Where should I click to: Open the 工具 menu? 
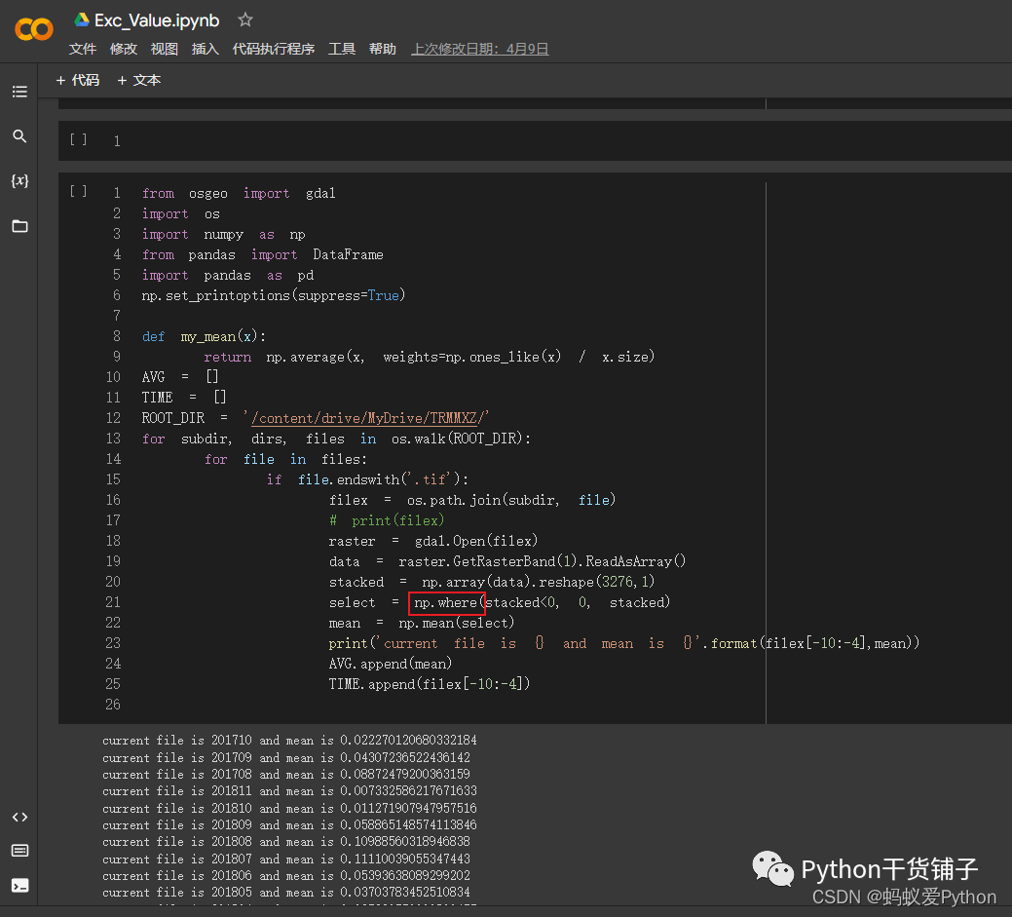click(x=342, y=49)
